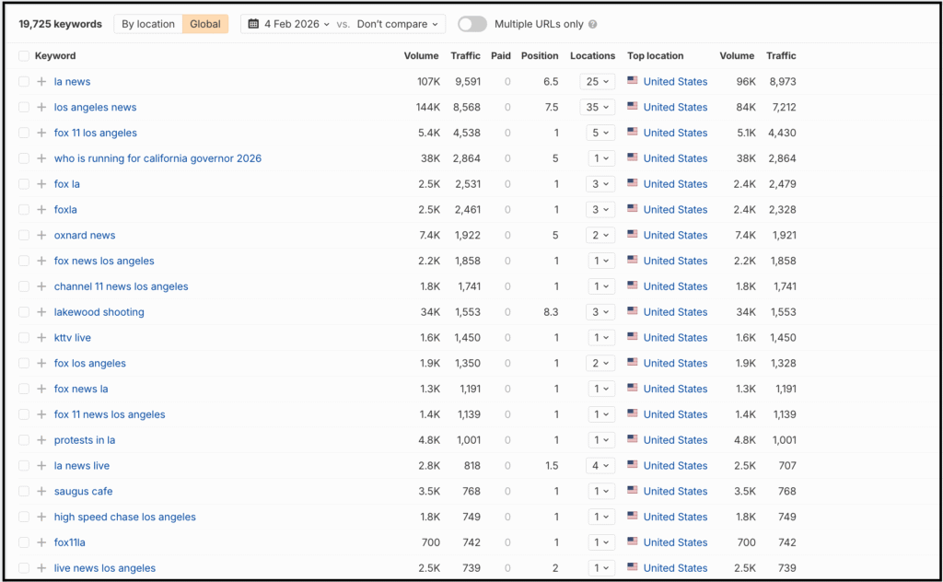The width and height of the screenshot is (943, 582).
Task: Enable the 'Multiple URLs only' toggle
Action: tap(471, 23)
